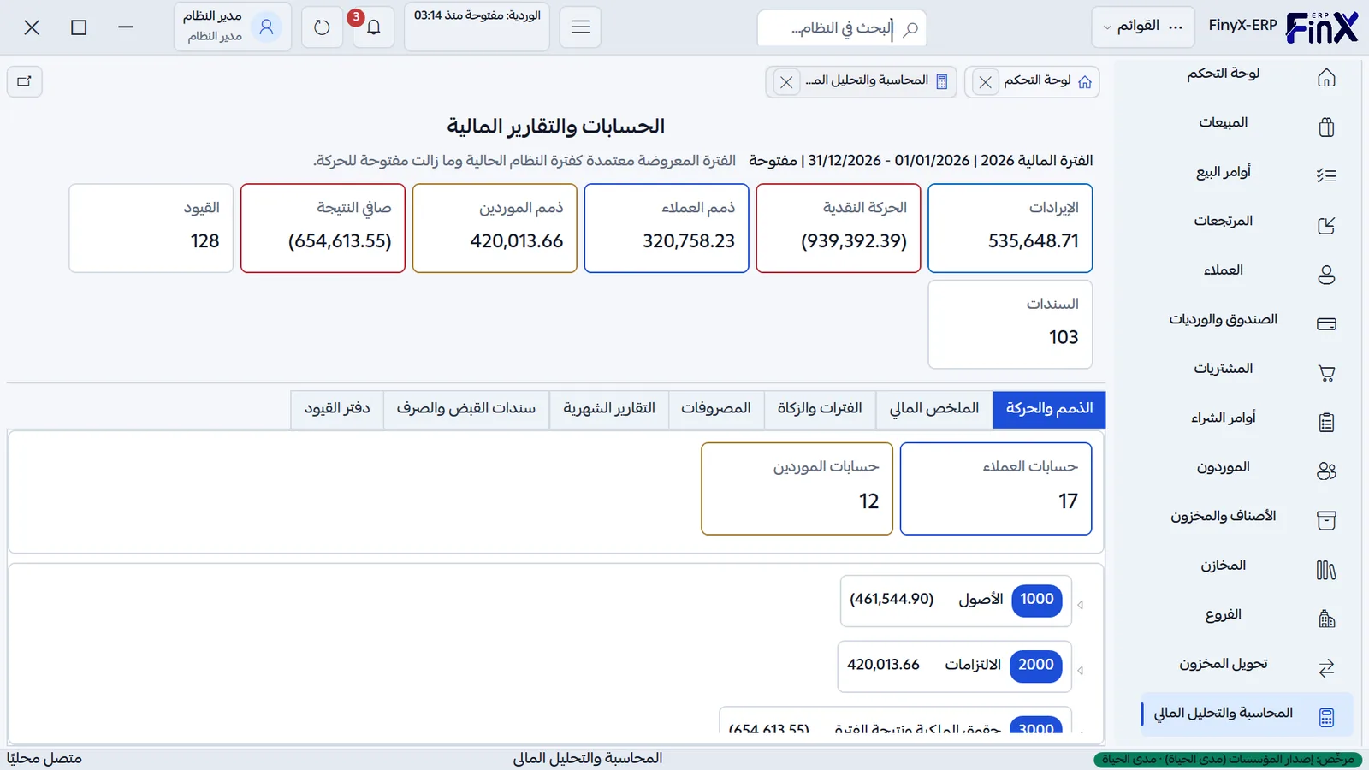1369x770 pixels.
Task: Open the المخازن warehouses icon
Action: [x=1326, y=570]
